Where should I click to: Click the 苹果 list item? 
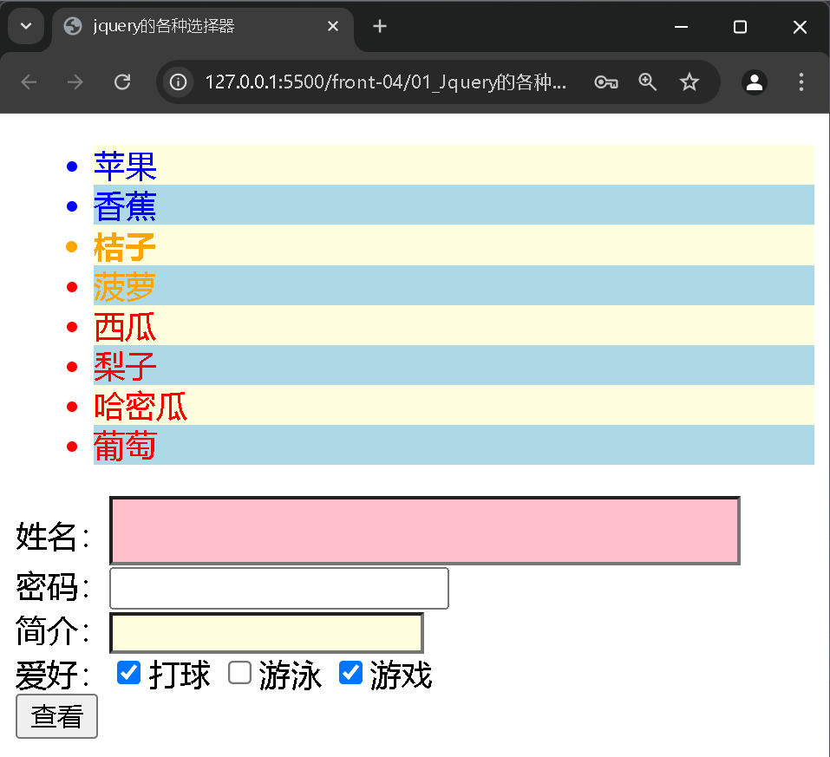click(454, 165)
